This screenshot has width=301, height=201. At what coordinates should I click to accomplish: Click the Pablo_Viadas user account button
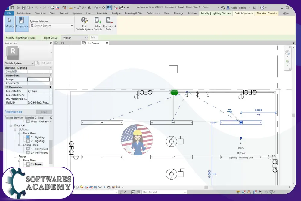tap(236, 7)
